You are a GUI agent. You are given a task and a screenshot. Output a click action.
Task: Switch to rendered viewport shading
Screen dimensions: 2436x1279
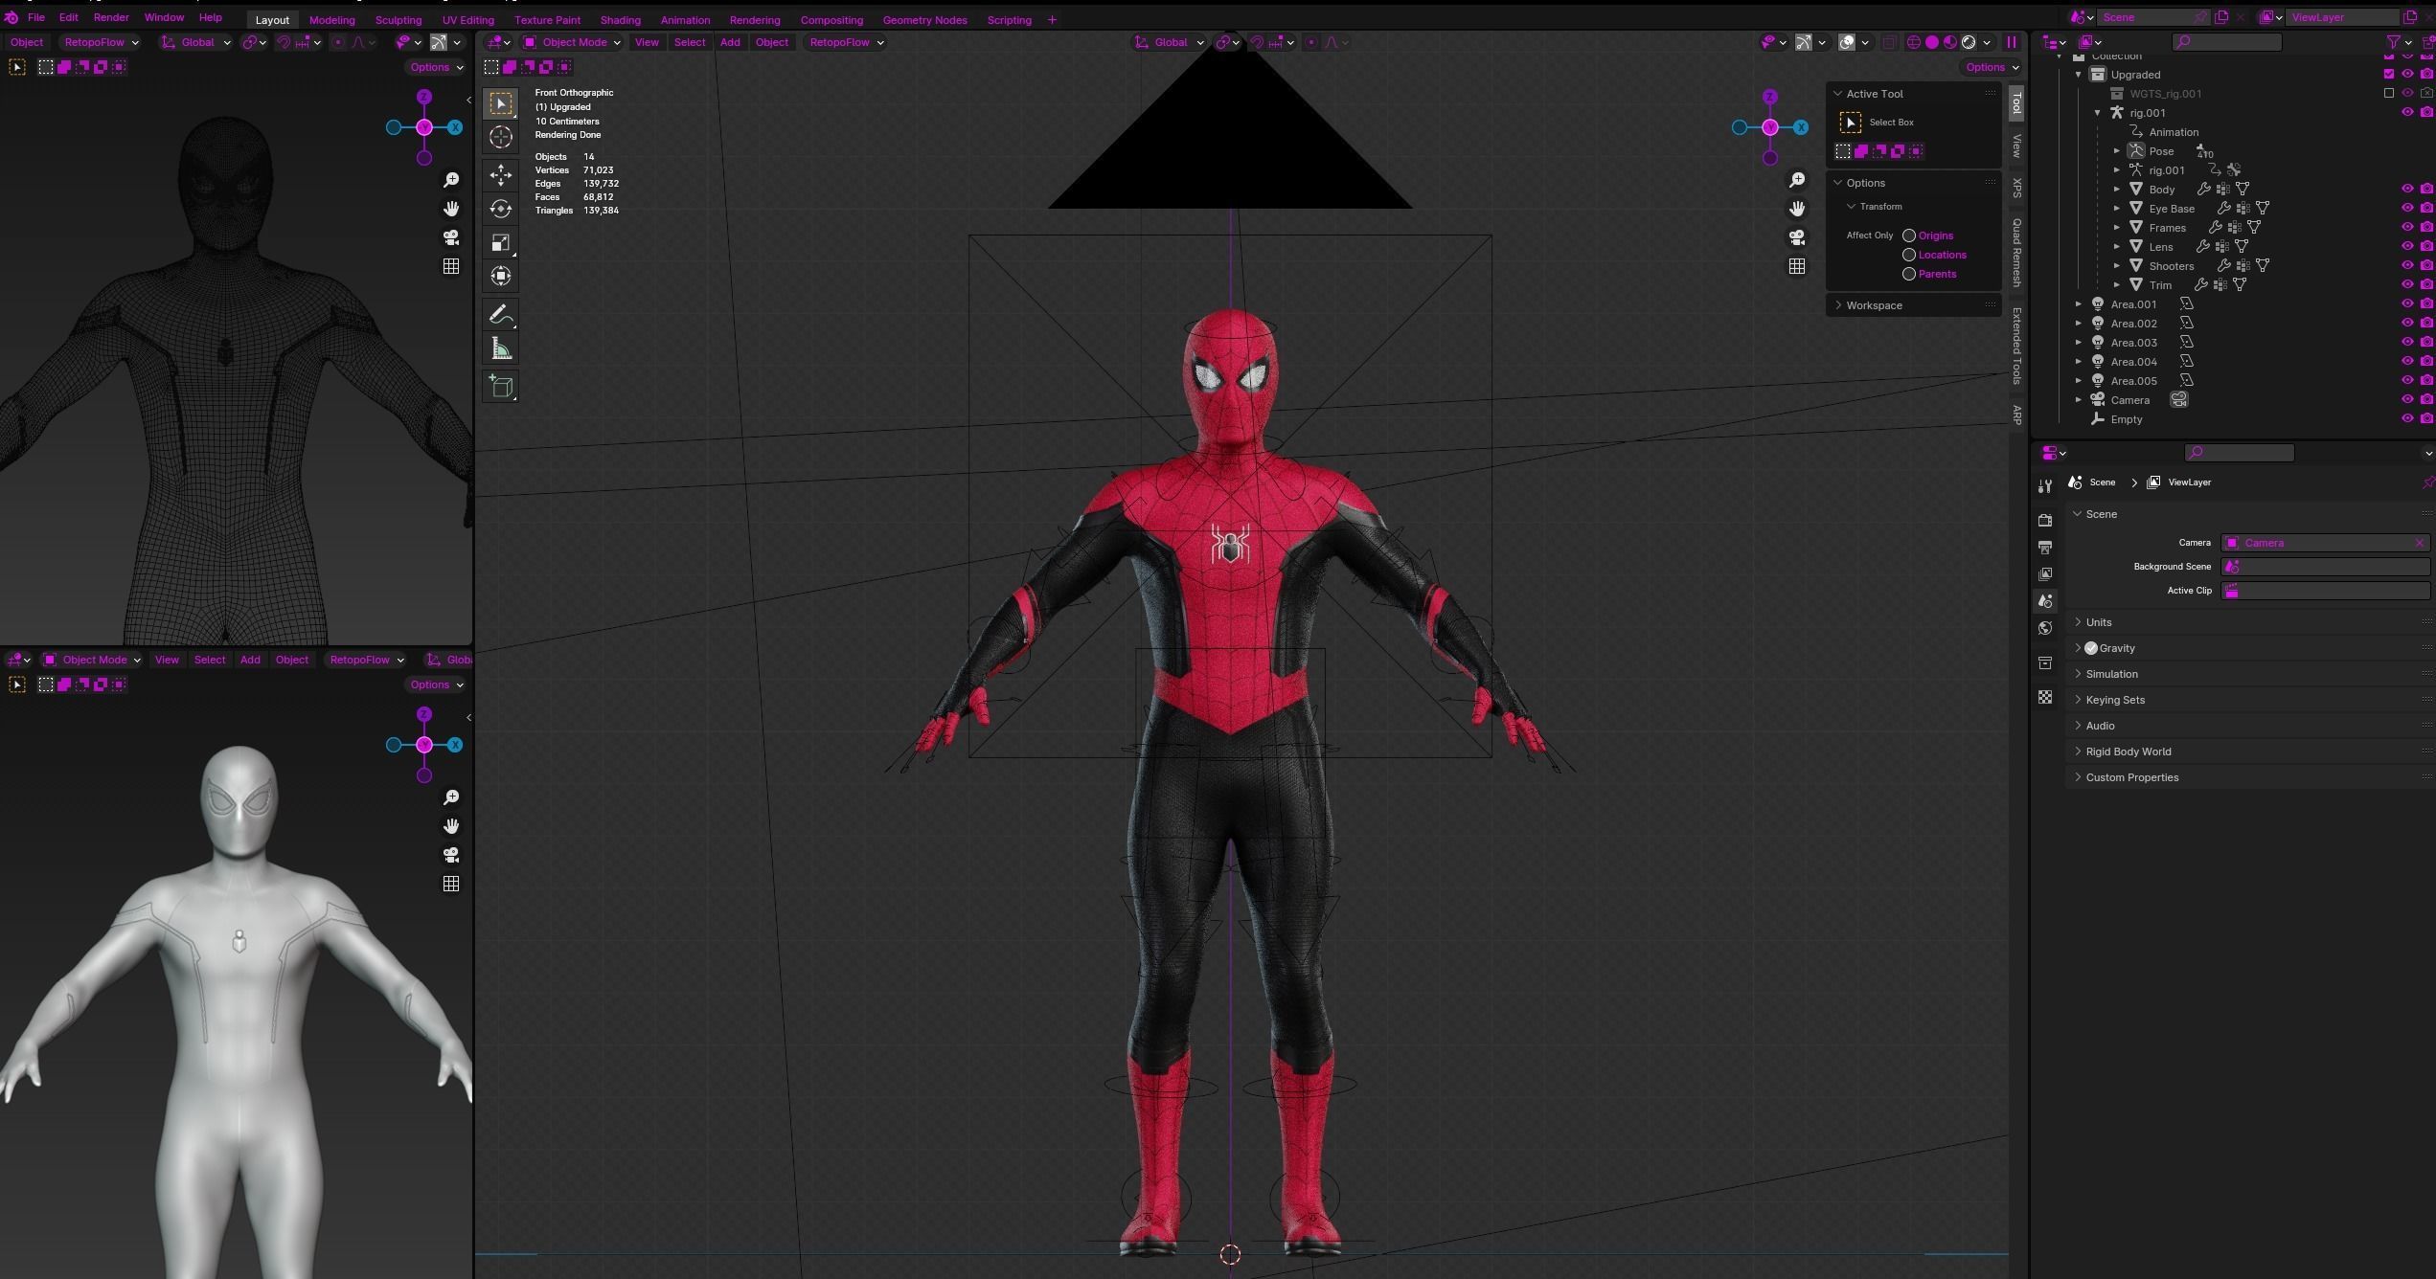click(x=1969, y=42)
